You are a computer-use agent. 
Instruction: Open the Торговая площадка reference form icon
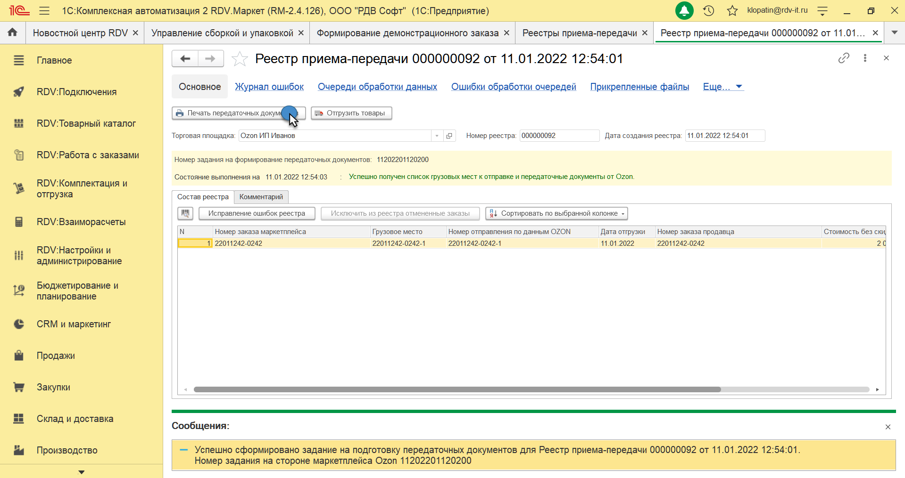click(x=449, y=136)
